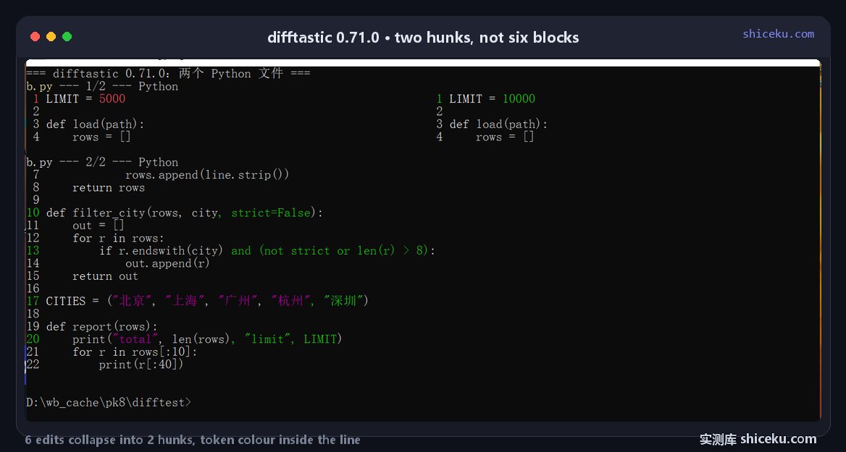The width and height of the screenshot is (846, 452).
Task: Click green '"limit", LIMIT' addition on line 20
Action: (x=291, y=339)
